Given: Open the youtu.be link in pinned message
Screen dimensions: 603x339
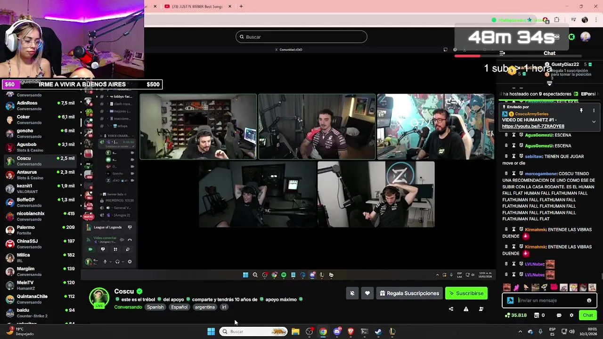Looking at the screenshot, I should coord(533,126).
